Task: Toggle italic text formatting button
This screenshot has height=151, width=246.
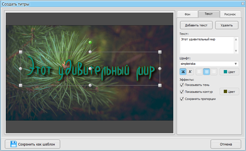Action: (190, 72)
